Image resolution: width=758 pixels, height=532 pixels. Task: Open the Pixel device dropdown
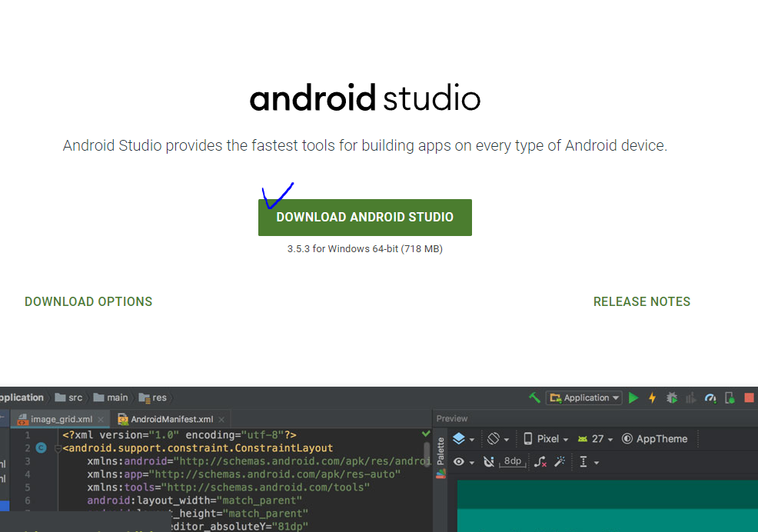click(546, 439)
